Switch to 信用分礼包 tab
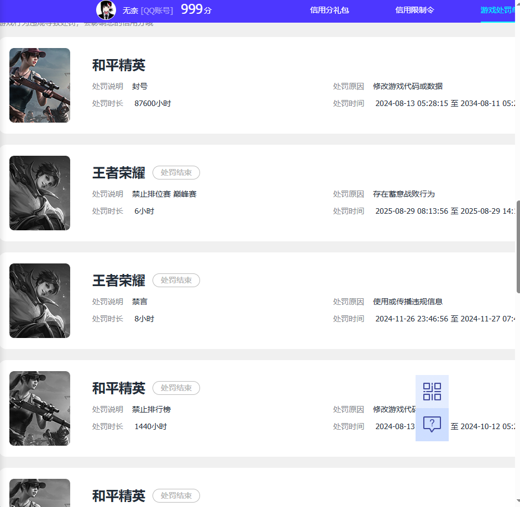520x507 pixels. pyautogui.click(x=329, y=10)
